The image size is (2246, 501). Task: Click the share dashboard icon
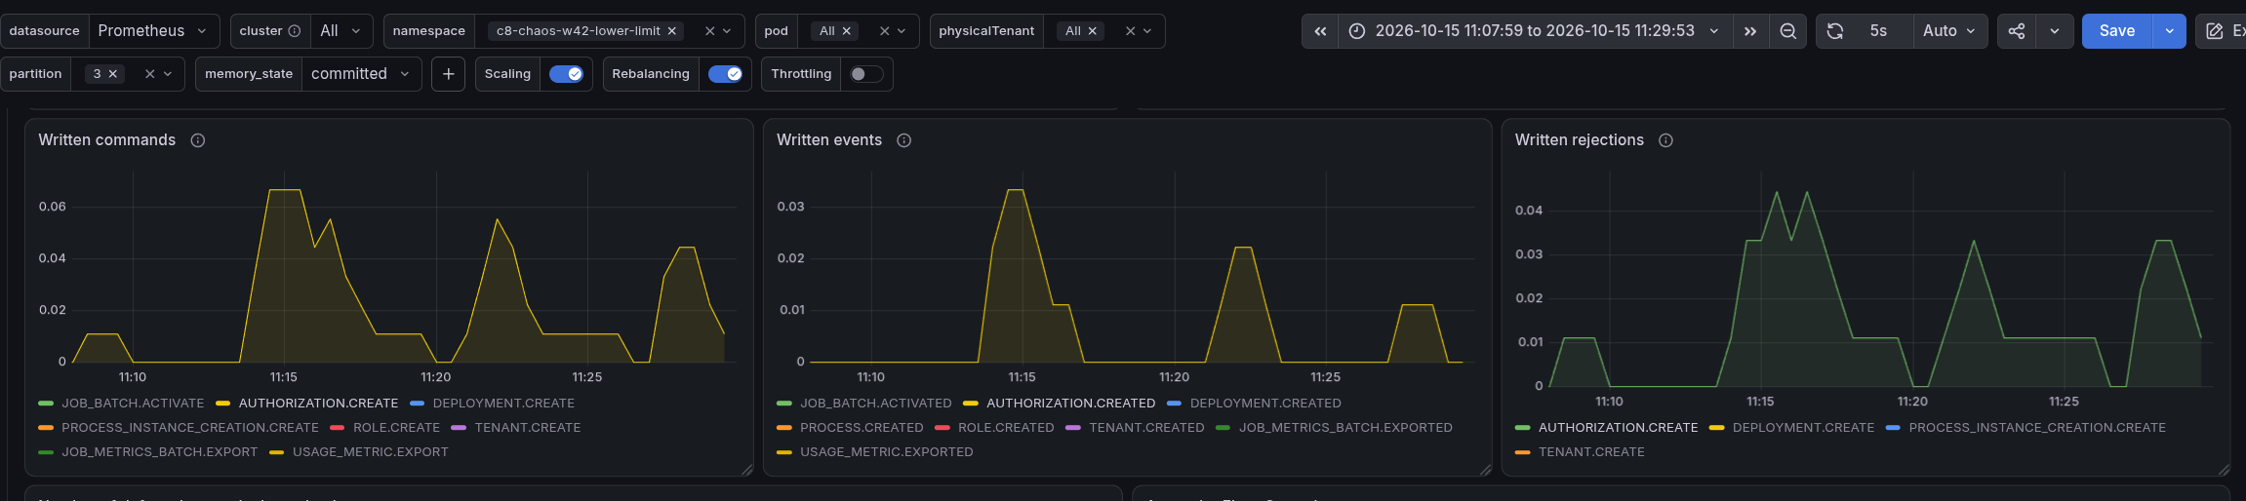click(x=2017, y=31)
